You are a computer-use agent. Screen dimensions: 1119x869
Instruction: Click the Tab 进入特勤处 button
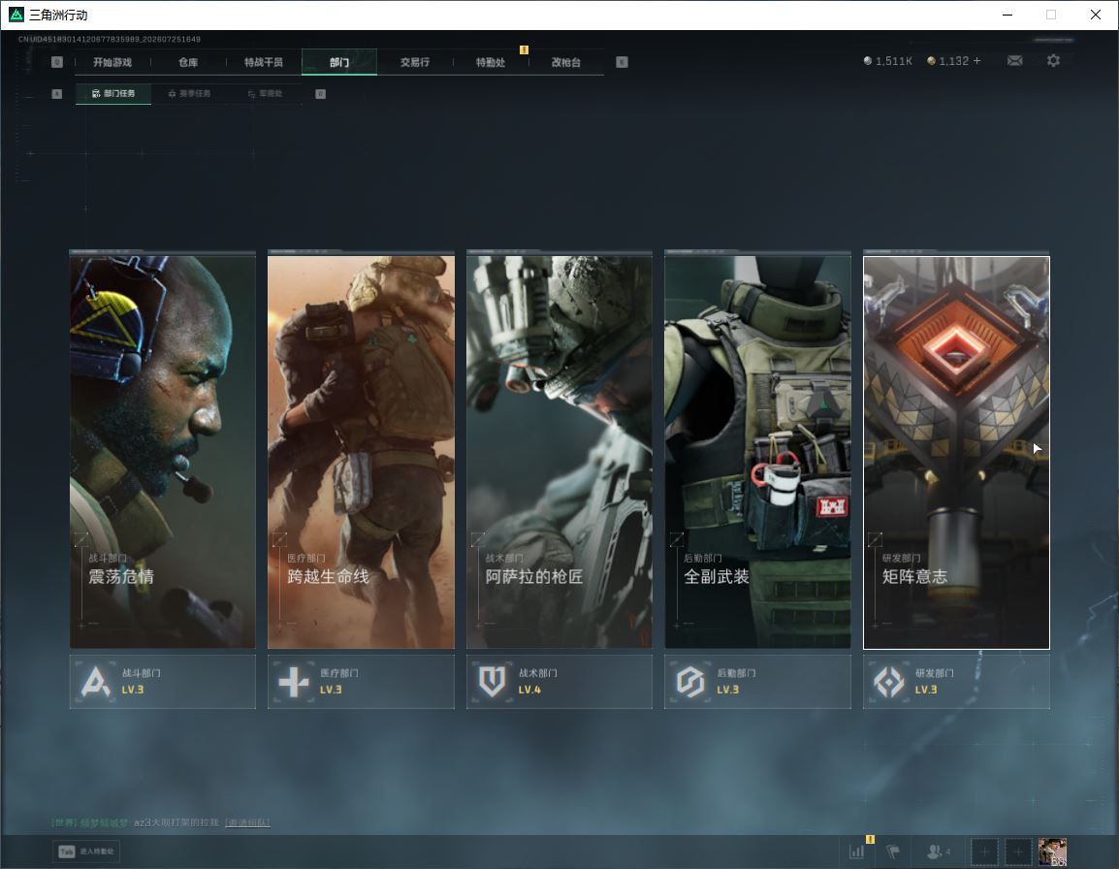tap(86, 852)
